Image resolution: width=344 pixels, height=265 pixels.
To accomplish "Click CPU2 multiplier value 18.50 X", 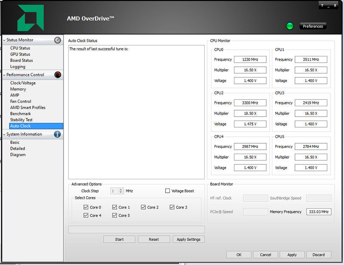I will point(250,113).
